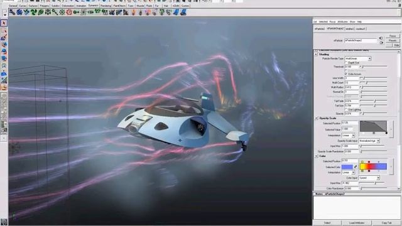Switch to single perspective view layout
This screenshot has height=226, width=402.
4,97
